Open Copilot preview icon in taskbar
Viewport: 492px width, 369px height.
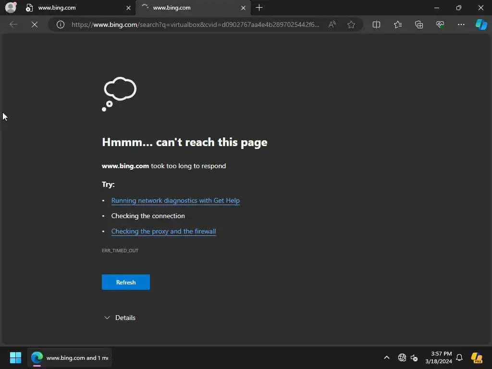[477, 357]
